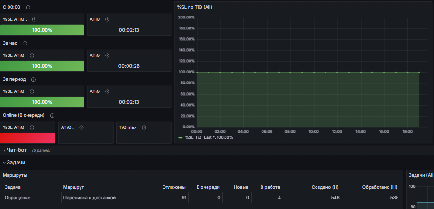
Task: Select the 91 cell in Отложены column
Action: tap(172, 198)
